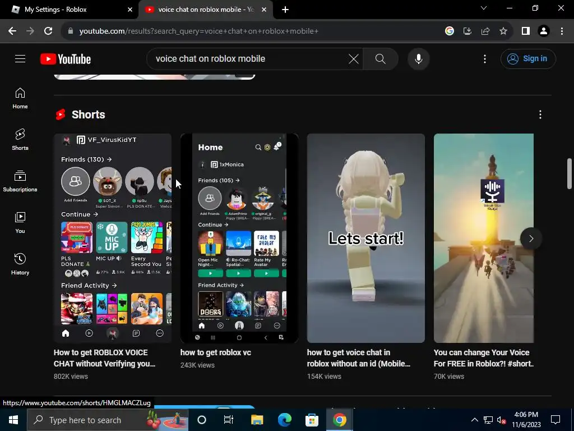This screenshot has height=431, width=574.
Task: Open the voice changer short thumbnail
Action: (484, 238)
